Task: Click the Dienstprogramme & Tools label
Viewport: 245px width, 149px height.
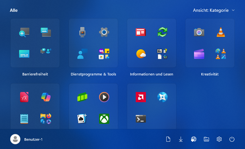Action: (93, 74)
